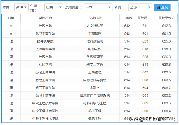Select the 钱伟长学院 cell
Image resolution: width=179 pixels, height=125 pixels.
tap(45, 41)
